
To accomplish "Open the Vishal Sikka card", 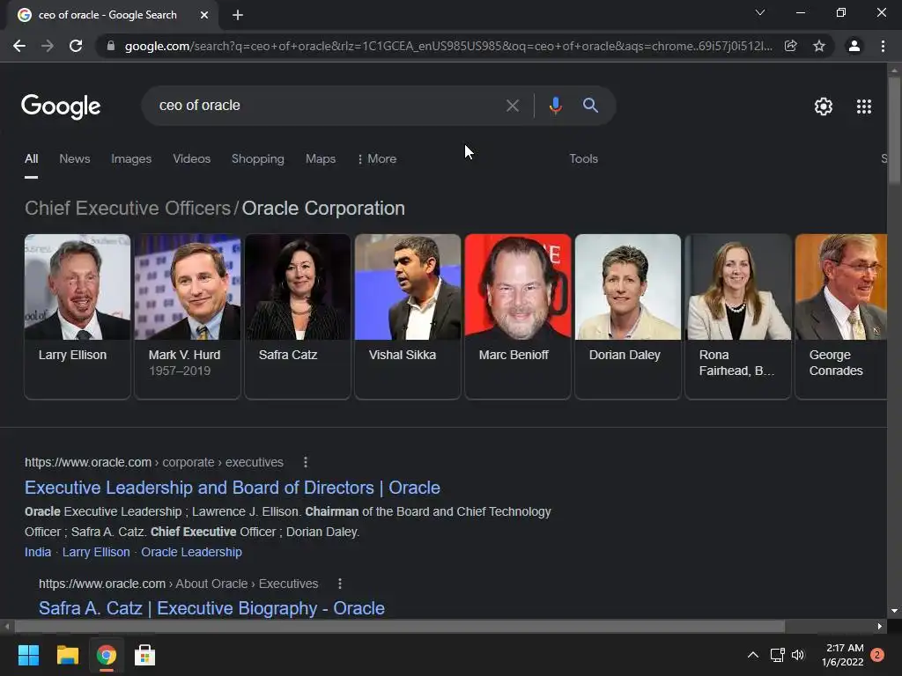I will pos(408,316).
